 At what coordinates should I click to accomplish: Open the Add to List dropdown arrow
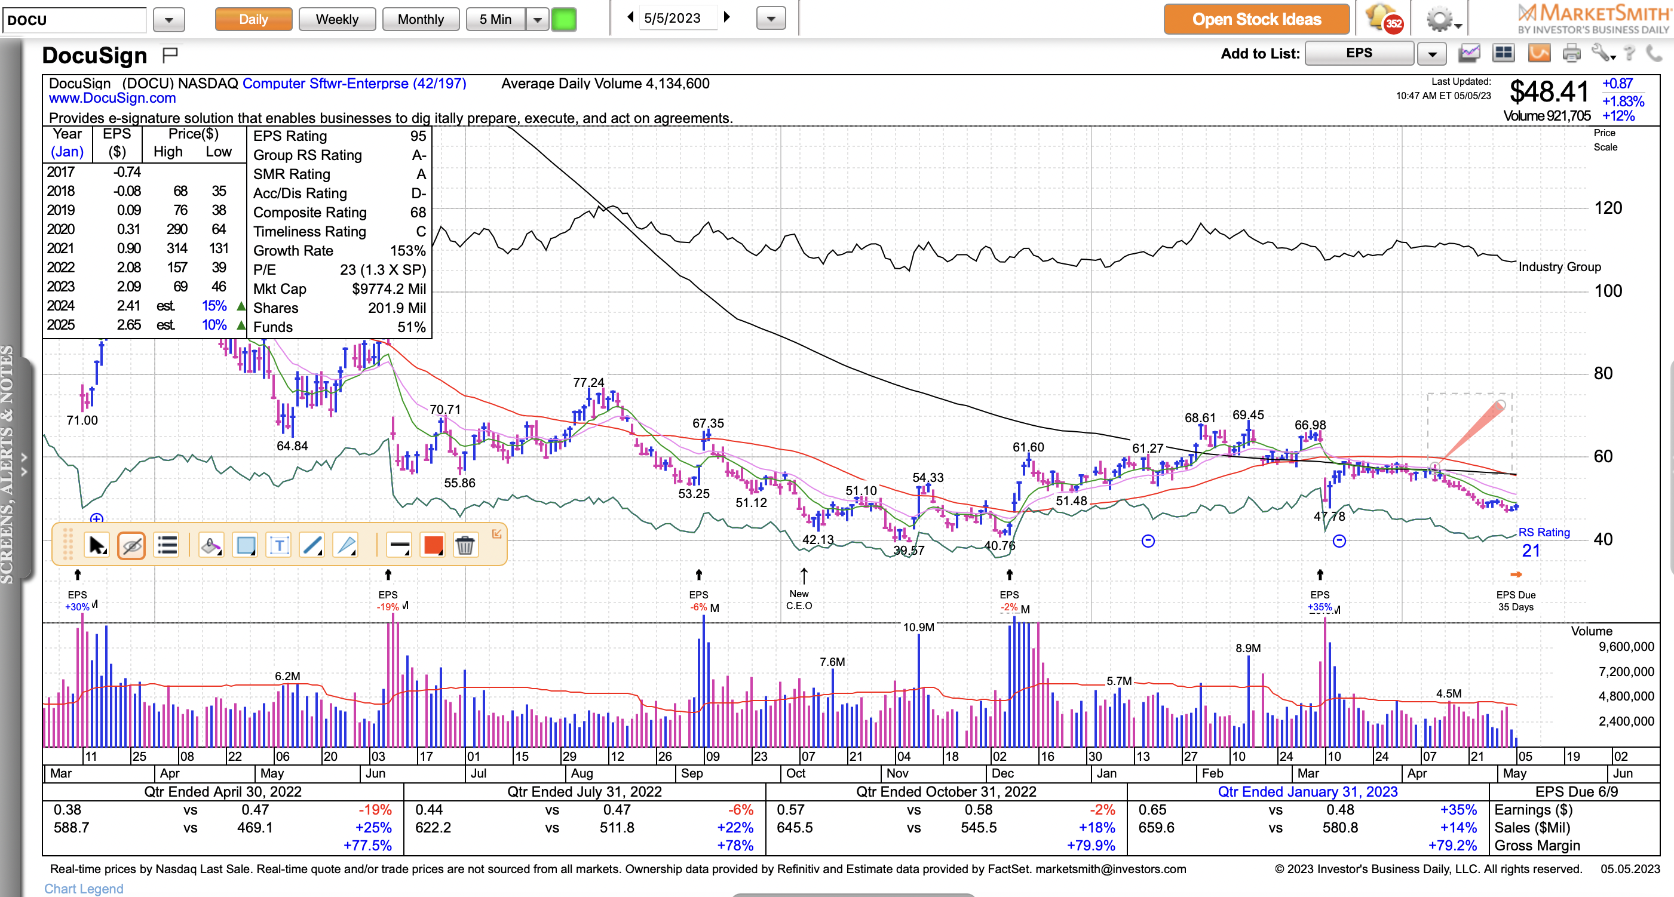tap(1432, 54)
